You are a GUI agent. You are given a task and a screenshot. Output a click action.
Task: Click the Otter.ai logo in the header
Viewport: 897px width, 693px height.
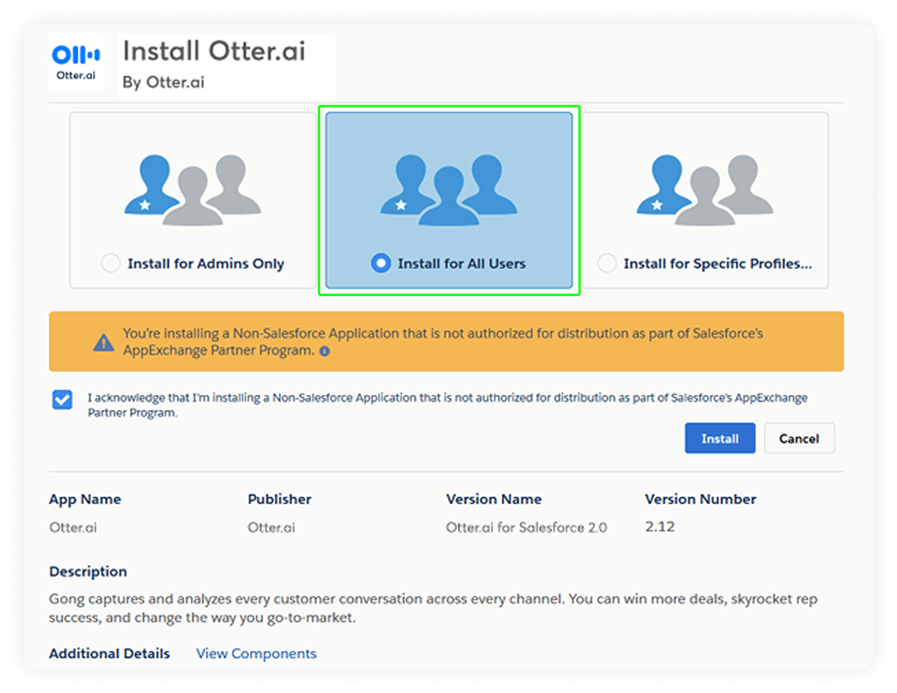coord(76,62)
